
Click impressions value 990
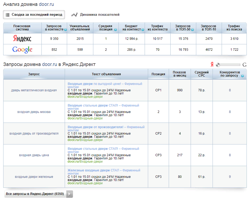[180, 90]
